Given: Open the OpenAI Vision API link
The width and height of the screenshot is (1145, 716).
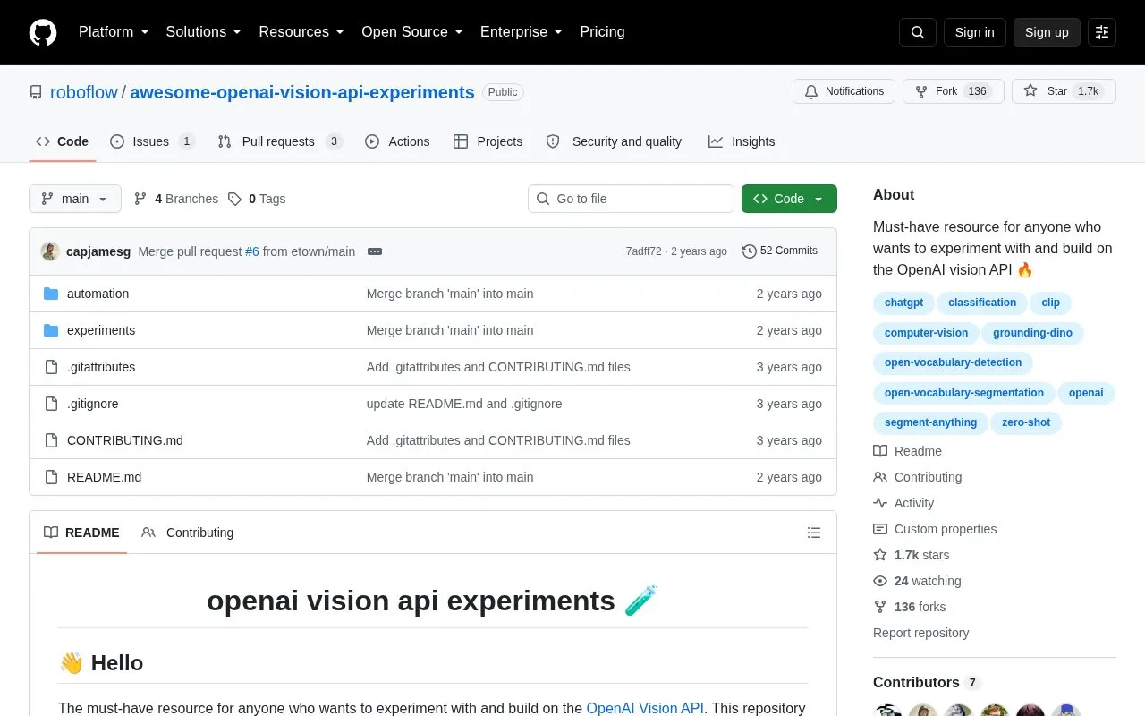Looking at the screenshot, I should pos(645,708).
